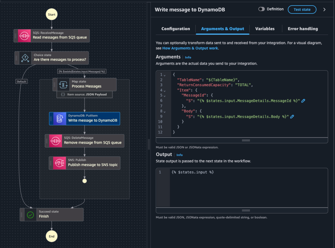
Task: Switch to the Variables tab
Action: pyautogui.click(x=265, y=29)
